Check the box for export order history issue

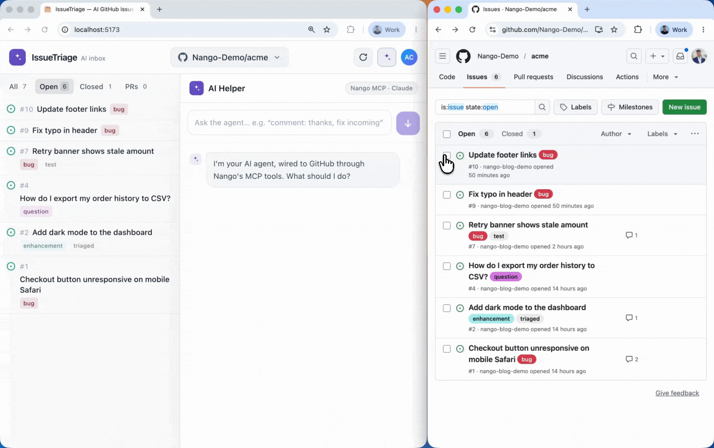point(447,266)
